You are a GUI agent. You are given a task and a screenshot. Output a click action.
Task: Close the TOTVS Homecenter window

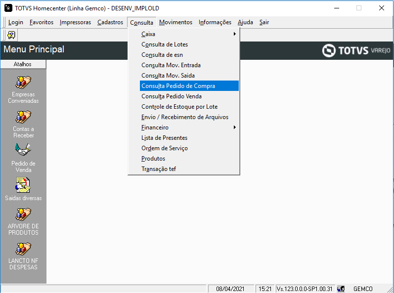[x=382, y=8]
